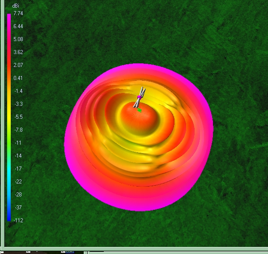Image resolution: width=268 pixels, height=254 pixels.
Task: Click the white antenna wire structure
Action: coord(140,97)
